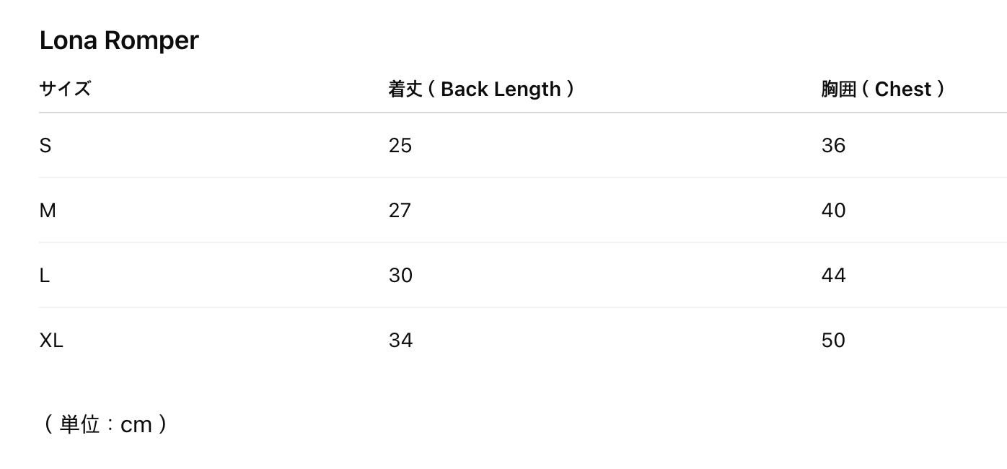Click back length value 34
The width and height of the screenshot is (1007, 469).
click(400, 341)
